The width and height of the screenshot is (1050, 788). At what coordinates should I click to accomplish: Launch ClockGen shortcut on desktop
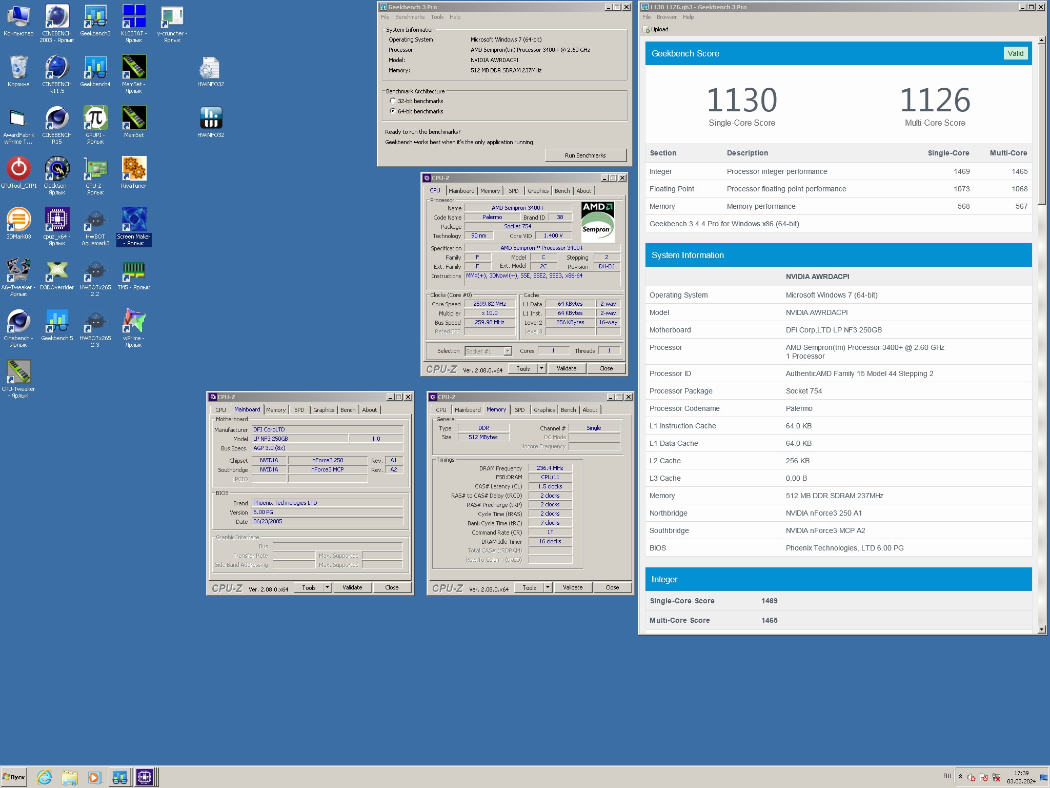[x=57, y=176]
